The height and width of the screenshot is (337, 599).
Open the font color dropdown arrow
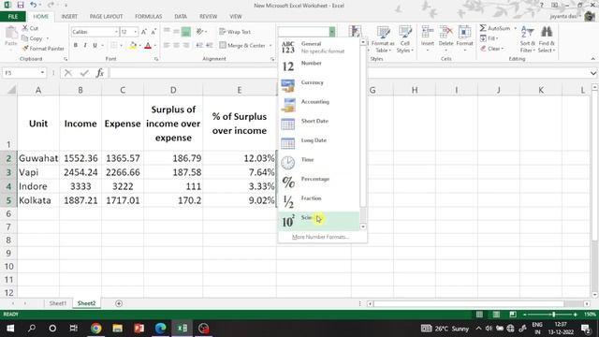(154, 46)
